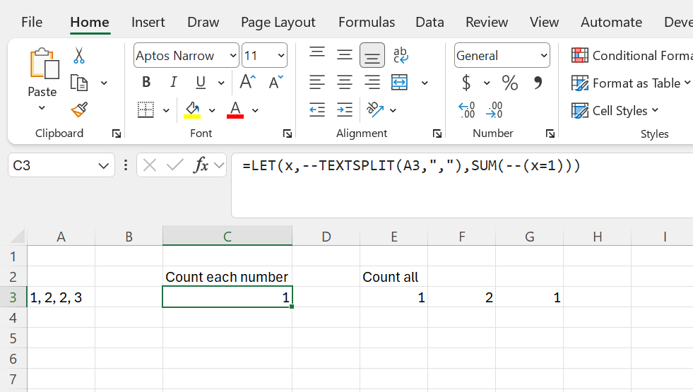Open the Page Layout tab
This screenshot has width=693, height=392.
pos(278,22)
